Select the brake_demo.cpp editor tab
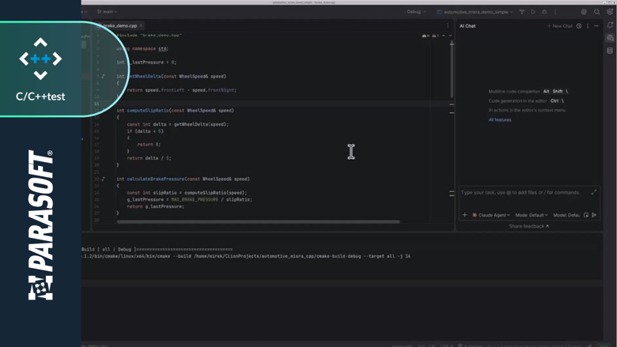 [119, 26]
